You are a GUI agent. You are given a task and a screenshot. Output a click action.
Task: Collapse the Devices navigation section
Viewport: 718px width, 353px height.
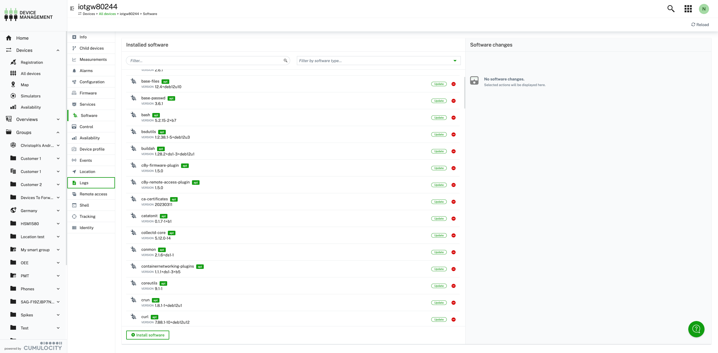pyautogui.click(x=58, y=50)
